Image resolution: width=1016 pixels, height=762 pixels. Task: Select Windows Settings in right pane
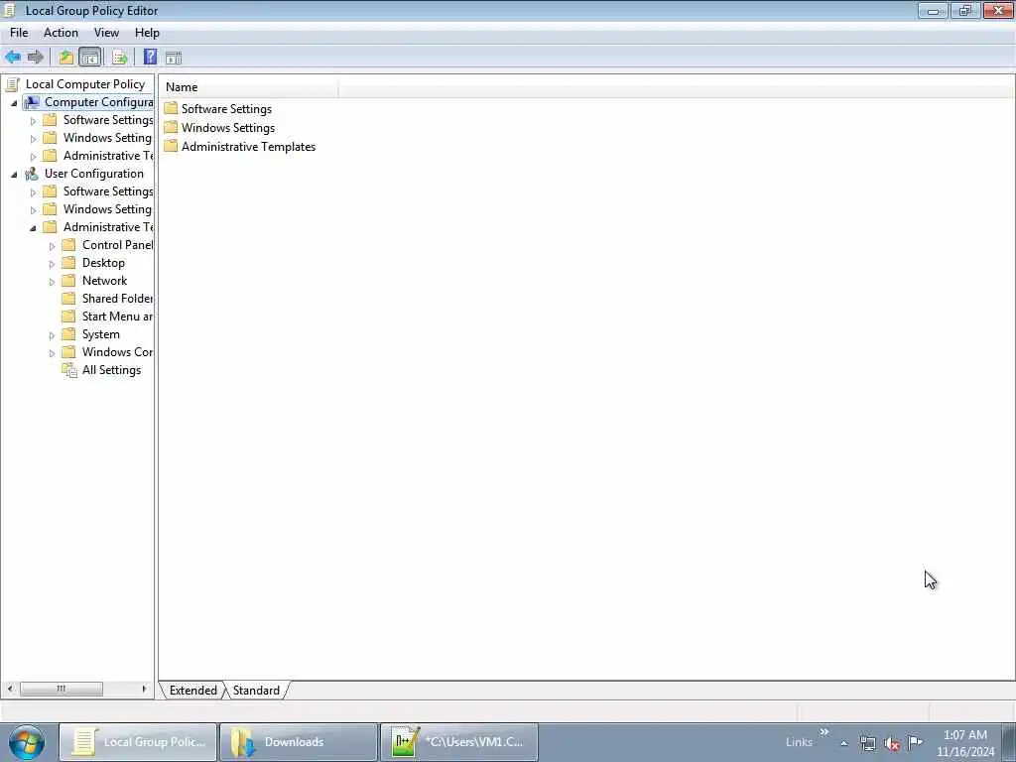click(227, 128)
